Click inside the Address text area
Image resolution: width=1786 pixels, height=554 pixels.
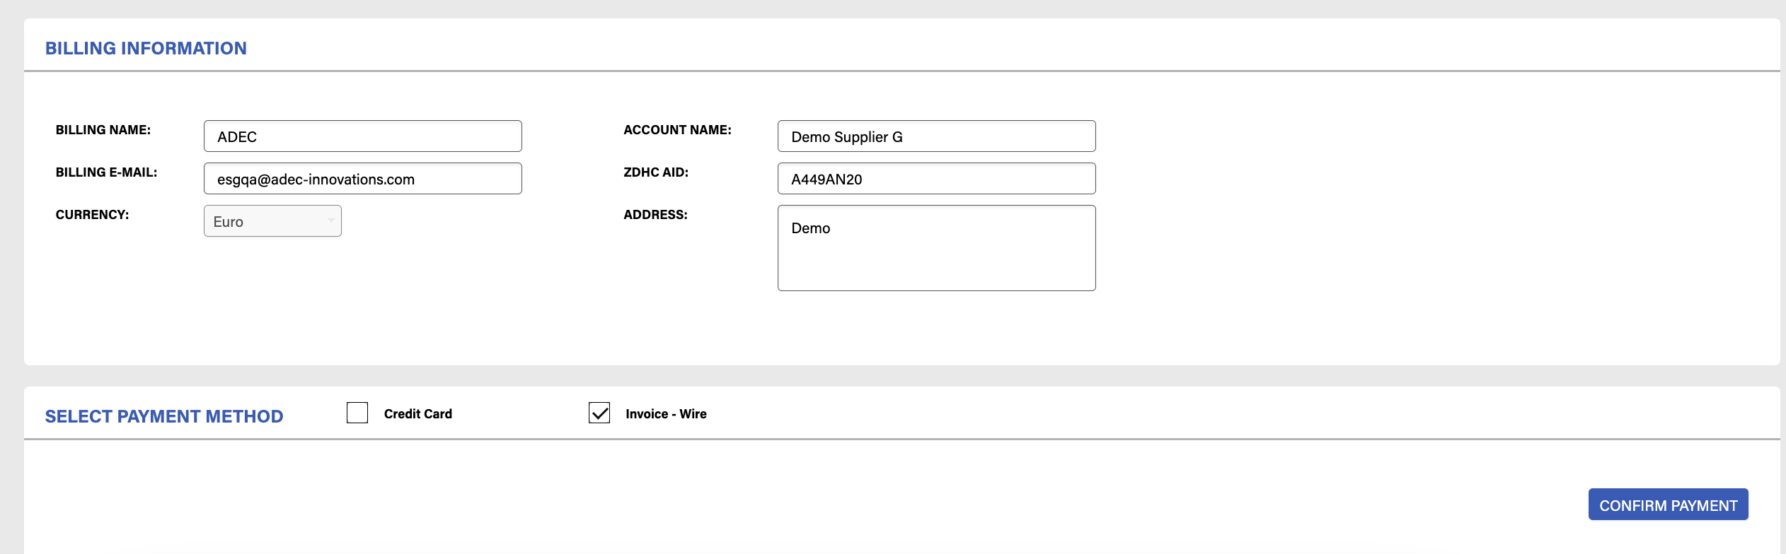[x=937, y=248]
